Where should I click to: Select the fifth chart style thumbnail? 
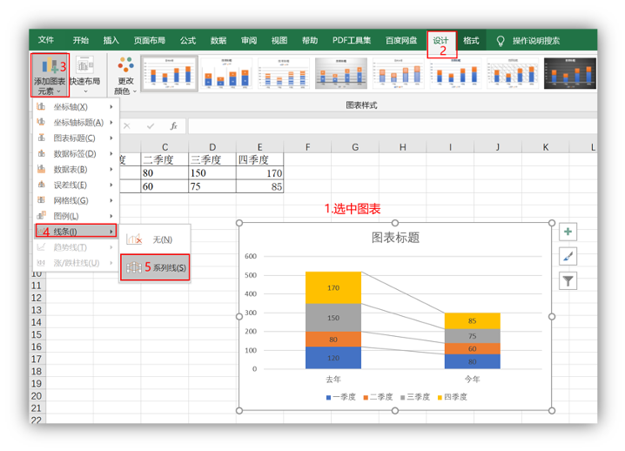(x=398, y=73)
